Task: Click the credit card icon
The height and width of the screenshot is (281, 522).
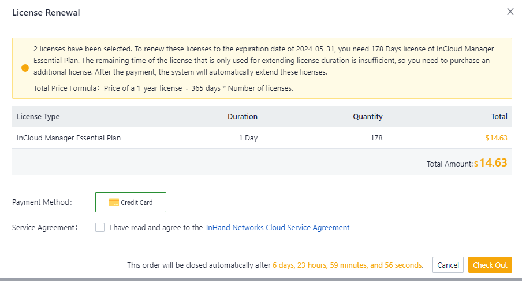Action: [114, 202]
